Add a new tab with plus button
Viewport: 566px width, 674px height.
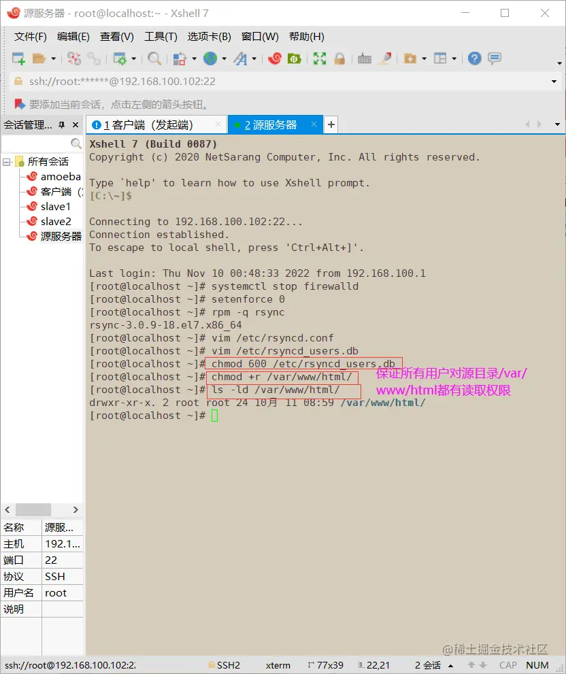click(x=331, y=124)
